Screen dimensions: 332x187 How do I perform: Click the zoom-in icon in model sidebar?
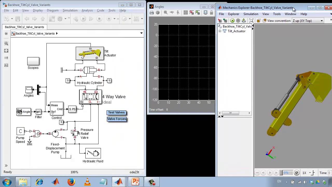[6, 43]
